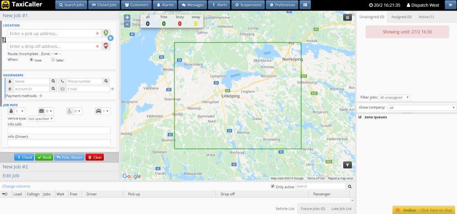Switch to the Late Job List tab
This screenshot has width=457, height=214.
tap(341, 209)
